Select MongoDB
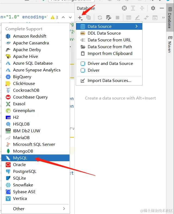 [36, 151]
